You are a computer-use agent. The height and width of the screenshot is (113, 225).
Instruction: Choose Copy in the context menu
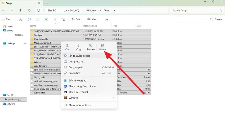coord(79,47)
